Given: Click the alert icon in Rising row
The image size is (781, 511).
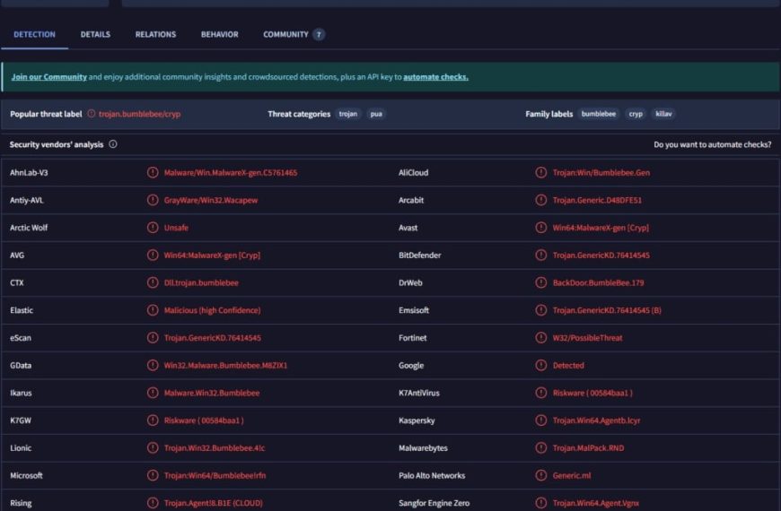Looking at the screenshot, I should (153, 503).
